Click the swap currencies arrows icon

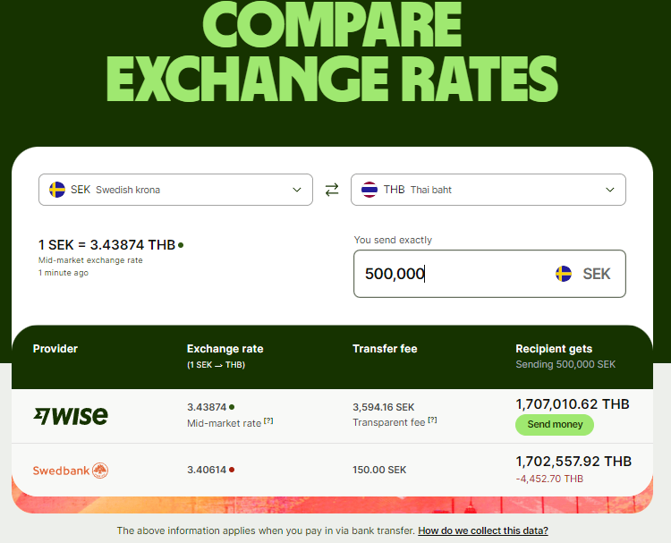(x=332, y=190)
